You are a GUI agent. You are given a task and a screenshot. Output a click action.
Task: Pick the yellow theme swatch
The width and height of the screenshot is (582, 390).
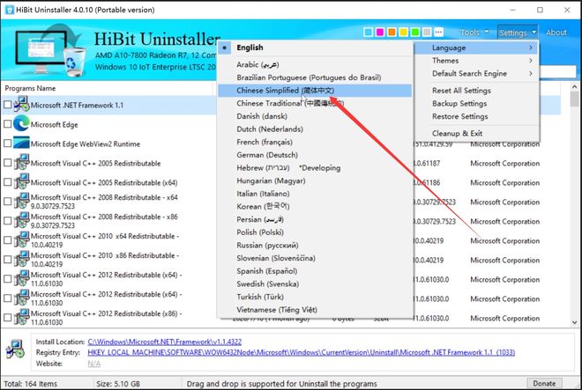404,33
